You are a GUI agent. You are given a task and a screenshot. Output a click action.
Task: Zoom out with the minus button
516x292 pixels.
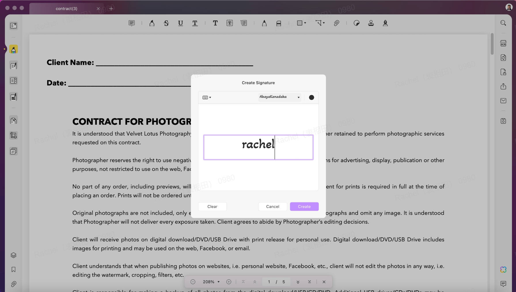[193, 282]
